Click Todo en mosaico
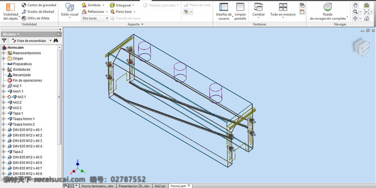 283,11
